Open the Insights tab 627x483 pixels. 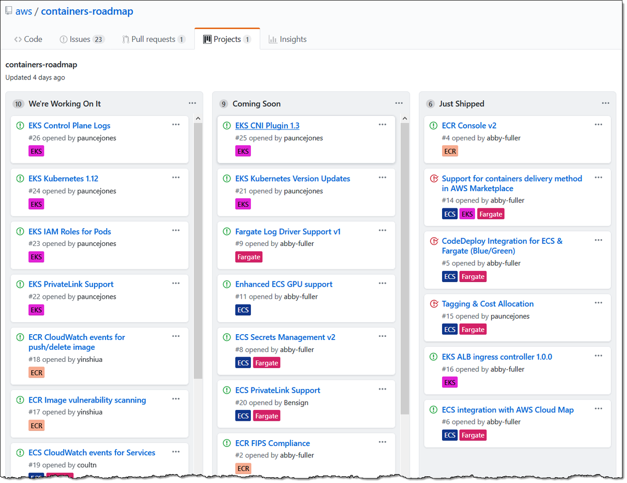(287, 39)
